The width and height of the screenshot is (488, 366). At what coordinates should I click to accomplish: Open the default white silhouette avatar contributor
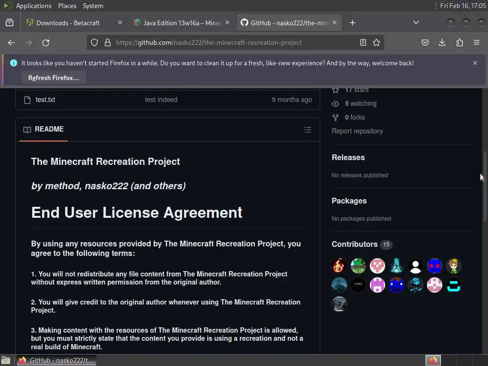coord(416,266)
